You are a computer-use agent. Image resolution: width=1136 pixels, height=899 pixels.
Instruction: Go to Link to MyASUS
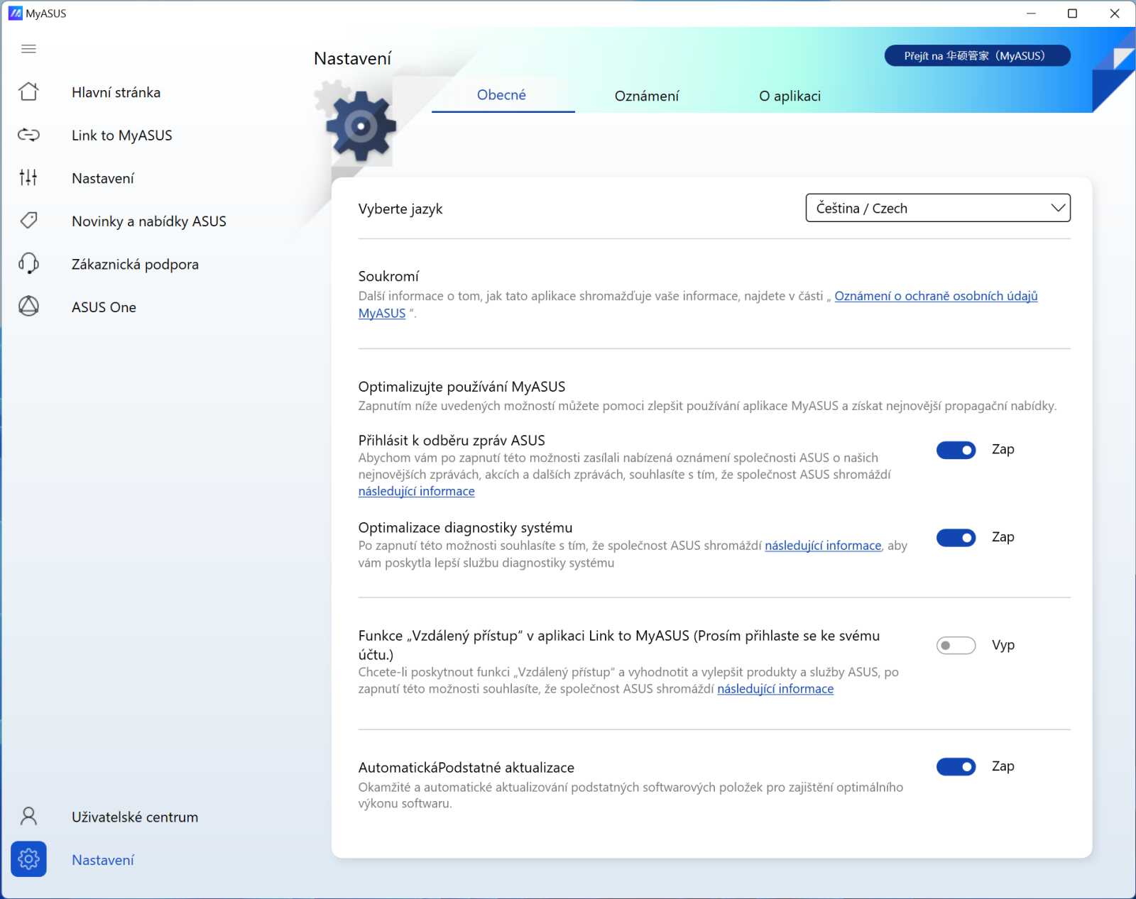coord(121,136)
